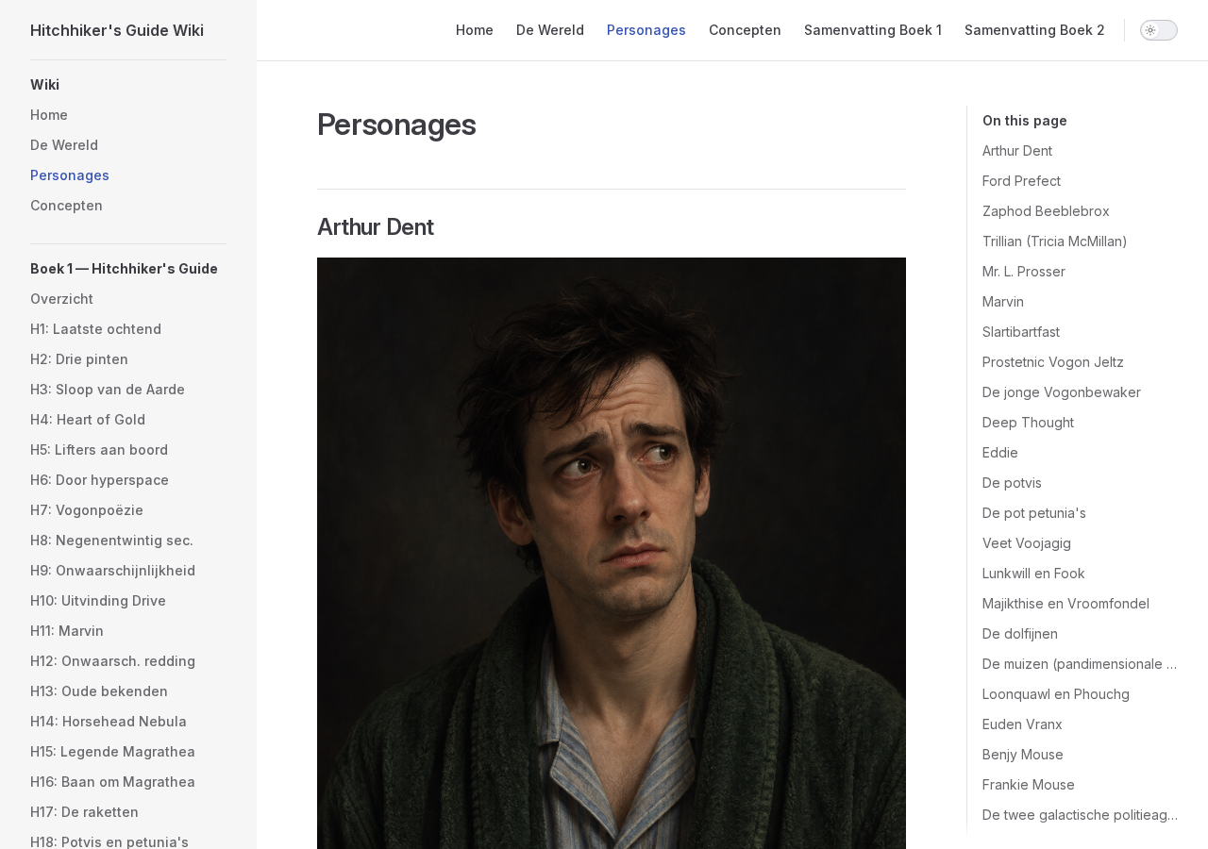Viewport: 1208px width, 849px height.
Task: Open chapter H3: Sloop van de Aarde
Action: [x=108, y=390]
